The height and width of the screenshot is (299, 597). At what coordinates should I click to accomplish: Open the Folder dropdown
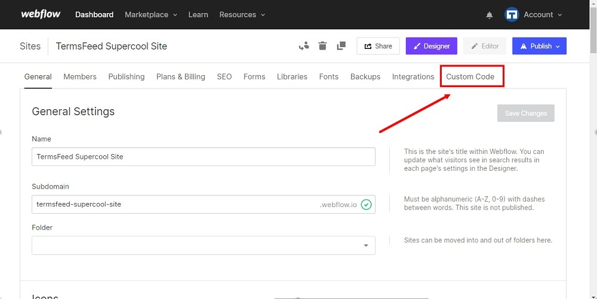(204, 245)
